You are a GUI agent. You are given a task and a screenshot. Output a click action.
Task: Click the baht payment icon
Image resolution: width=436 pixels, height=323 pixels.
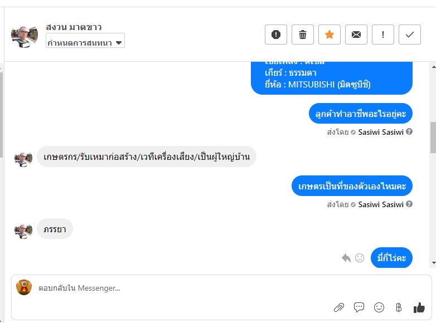[399, 307]
